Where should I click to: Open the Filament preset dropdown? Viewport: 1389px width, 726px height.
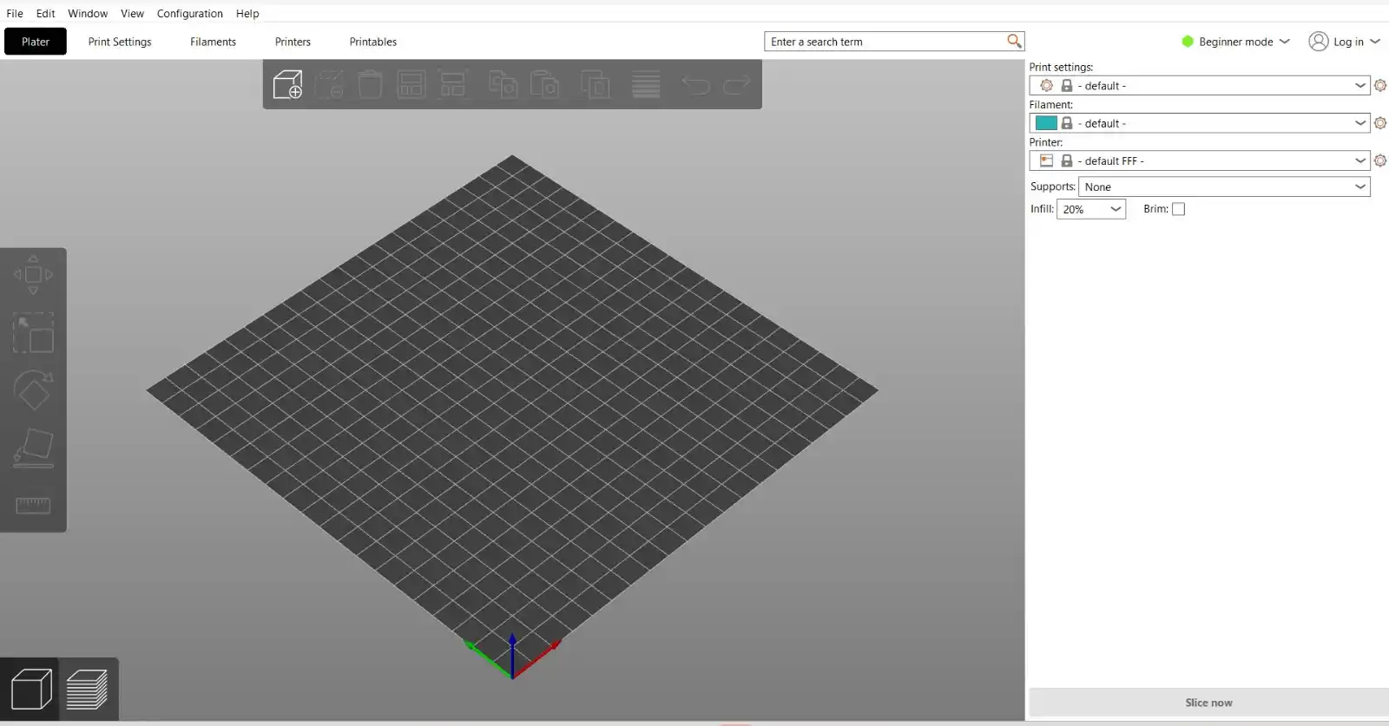(1200, 123)
